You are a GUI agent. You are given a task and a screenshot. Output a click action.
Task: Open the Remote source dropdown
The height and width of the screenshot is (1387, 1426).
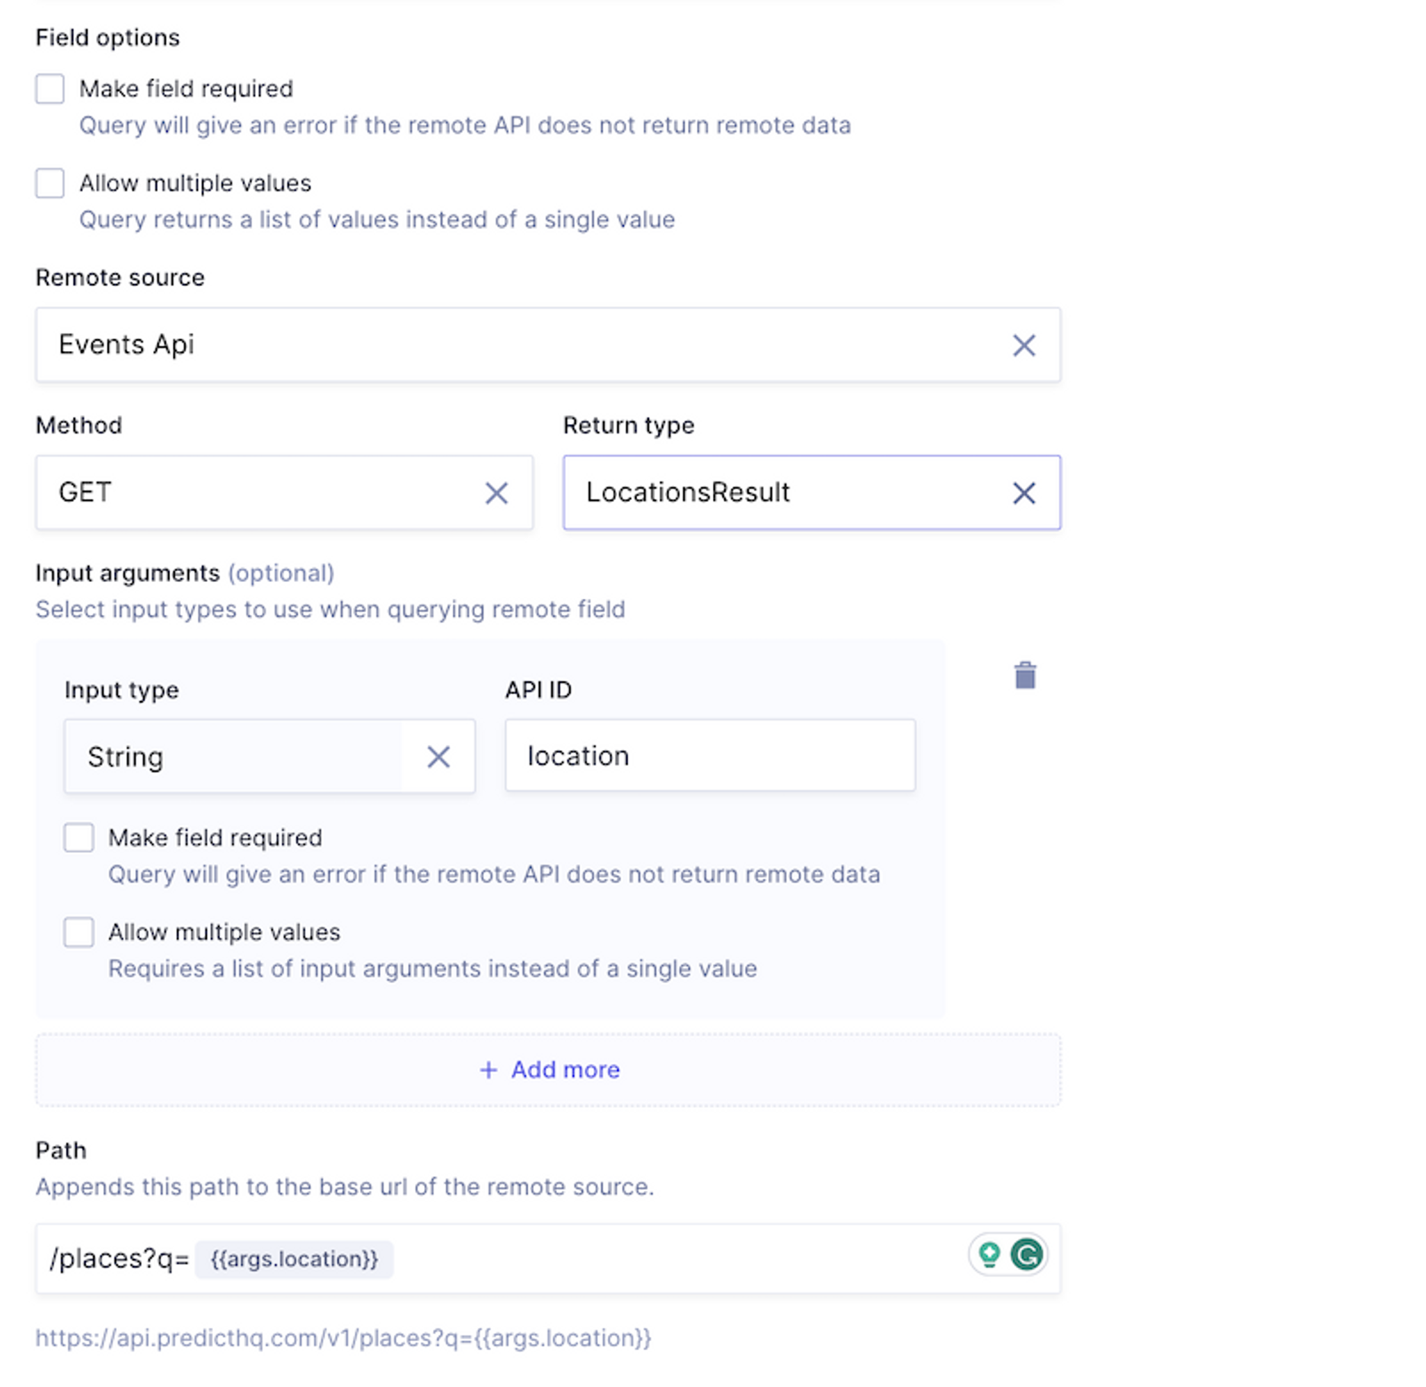click(510, 345)
